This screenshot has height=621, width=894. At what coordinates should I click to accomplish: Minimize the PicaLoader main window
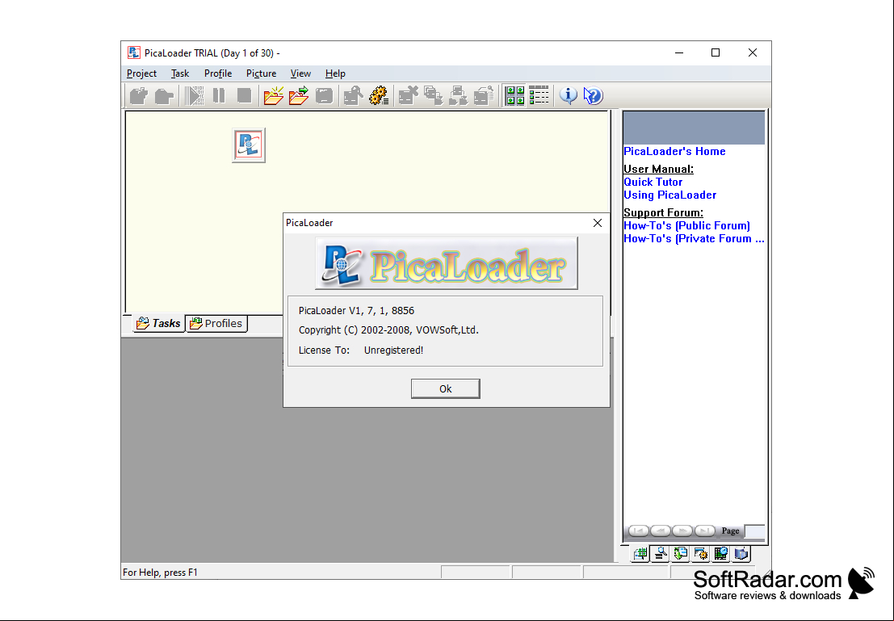click(679, 53)
